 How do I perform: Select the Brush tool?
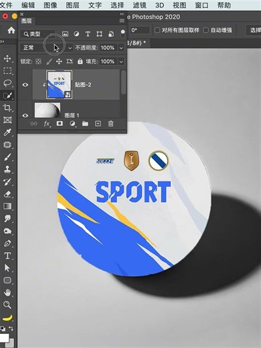[x=7, y=157]
